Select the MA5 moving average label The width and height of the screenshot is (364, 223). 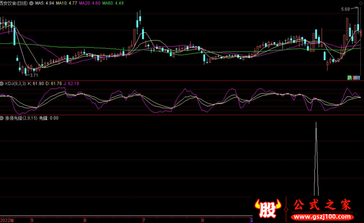coord(45,3)
